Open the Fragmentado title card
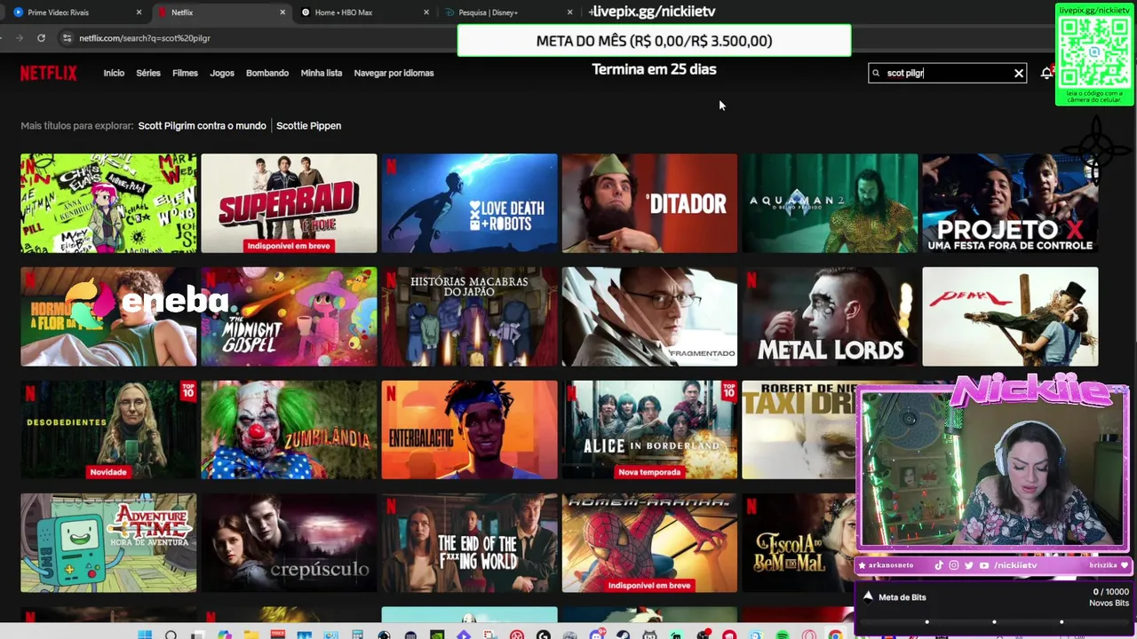Screen dimensions: 1137x639 point(649,317)
